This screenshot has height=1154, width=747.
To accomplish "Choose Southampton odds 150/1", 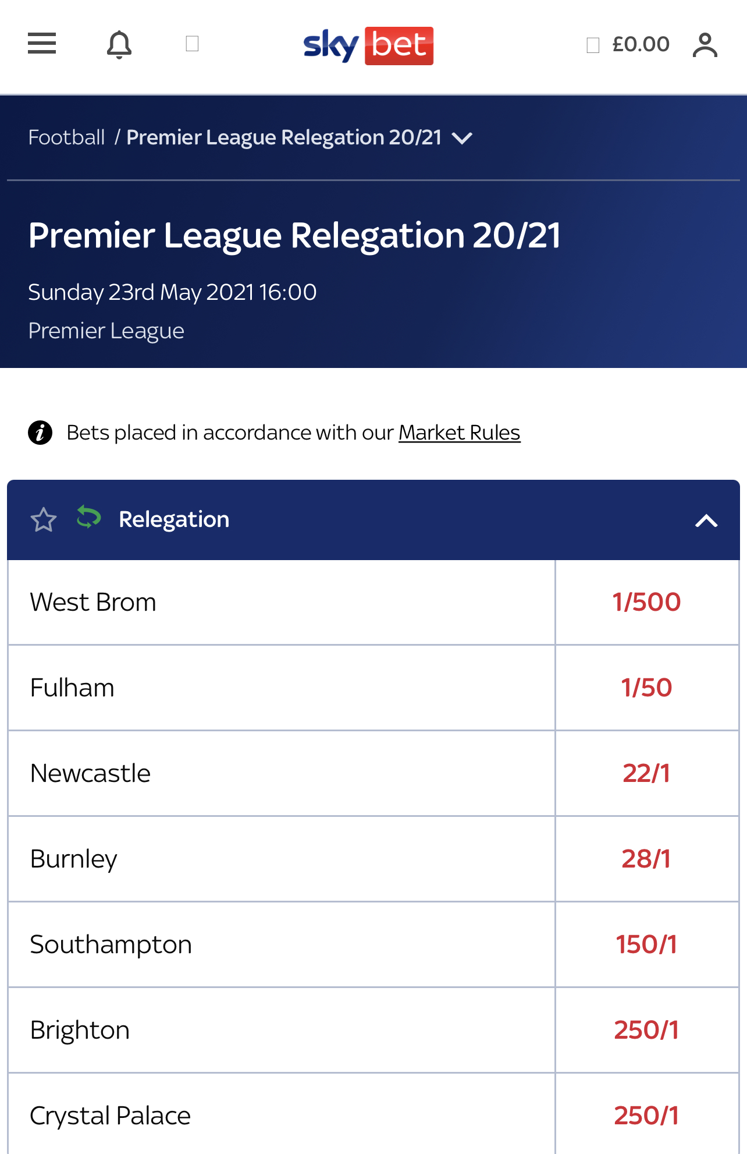I will point(647,944).
